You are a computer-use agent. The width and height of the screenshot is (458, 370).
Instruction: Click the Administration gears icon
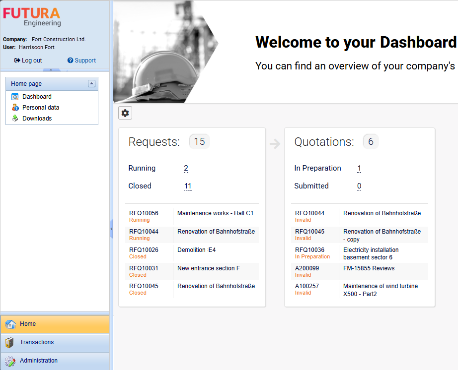[10, 361]
